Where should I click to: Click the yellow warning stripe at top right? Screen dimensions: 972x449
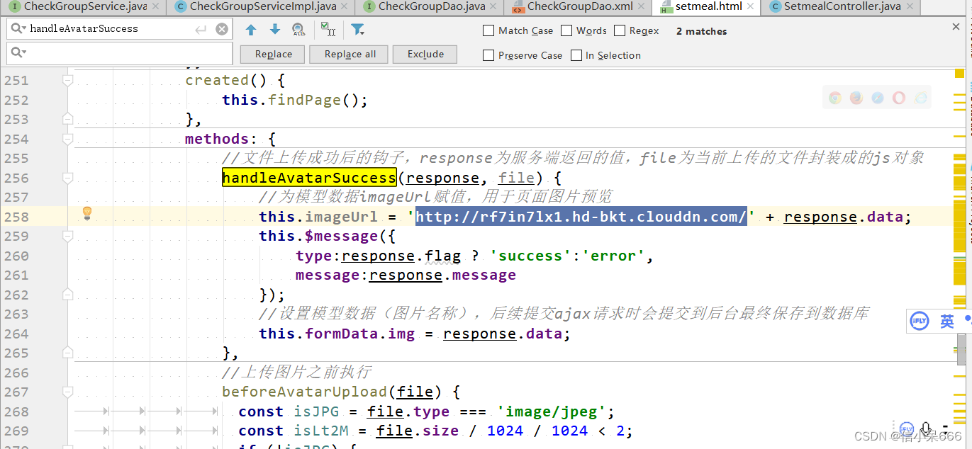pos(961,72)
